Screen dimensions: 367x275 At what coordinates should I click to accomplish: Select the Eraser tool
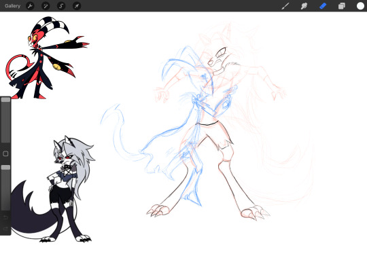[323, 6]
